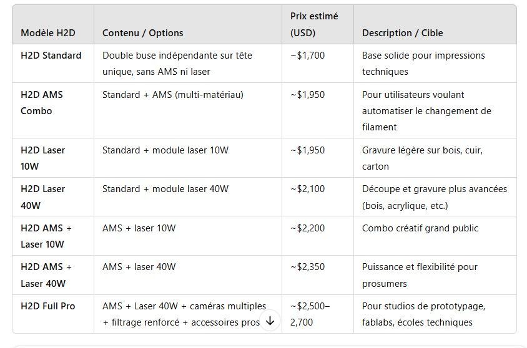
Task: Click the scroll-down arrow button
Action: pos(270,321)
